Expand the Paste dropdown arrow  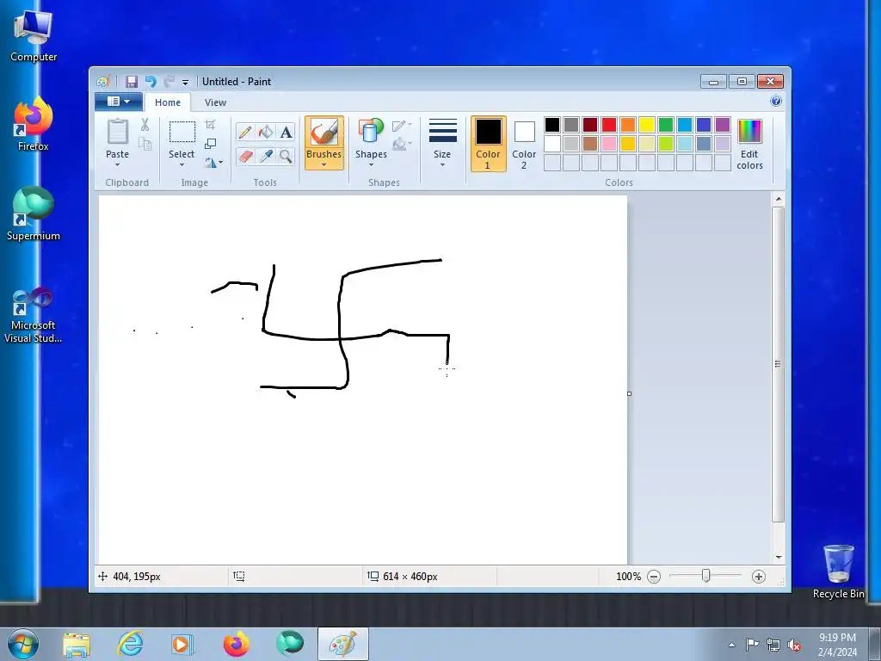click(117, 165)
